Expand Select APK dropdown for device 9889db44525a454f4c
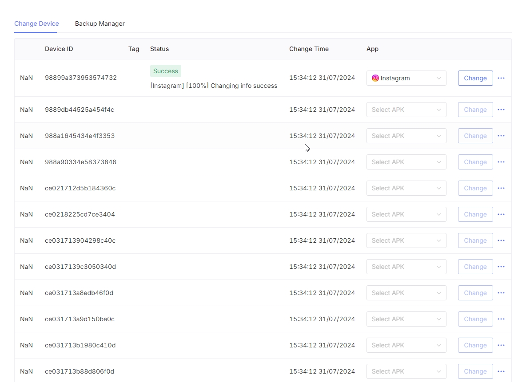Viewport: 526px width, 382px height. [x=406, y=110]
